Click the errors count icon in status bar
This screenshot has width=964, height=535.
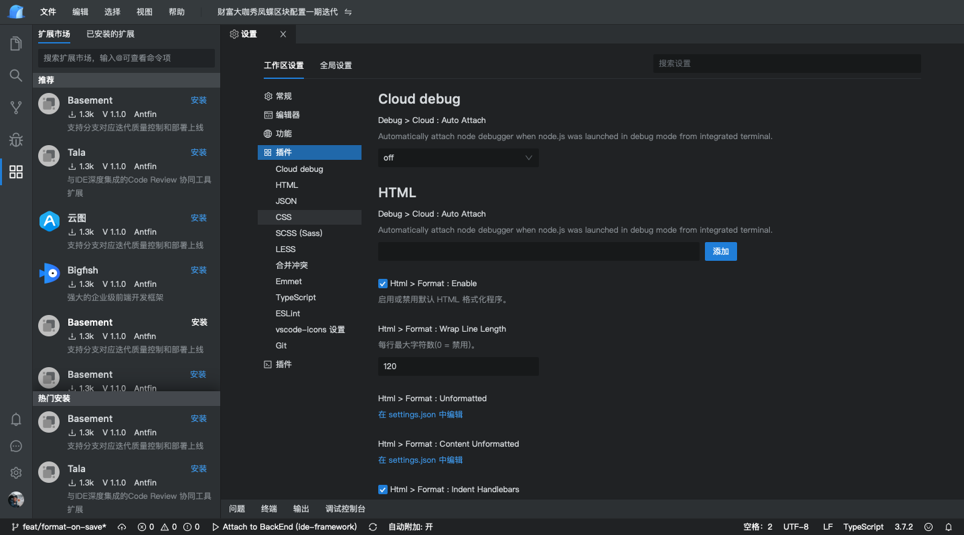pos(142,527)
